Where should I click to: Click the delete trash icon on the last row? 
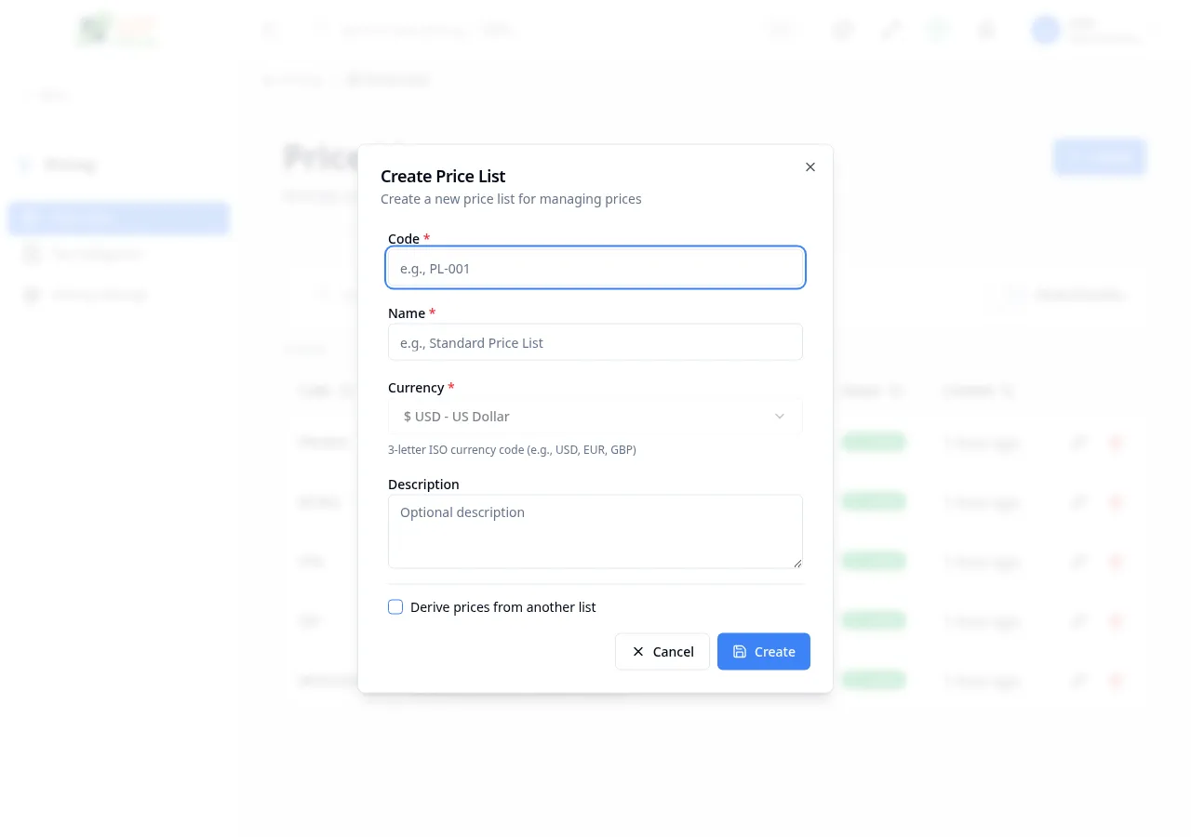point(1116,680)
